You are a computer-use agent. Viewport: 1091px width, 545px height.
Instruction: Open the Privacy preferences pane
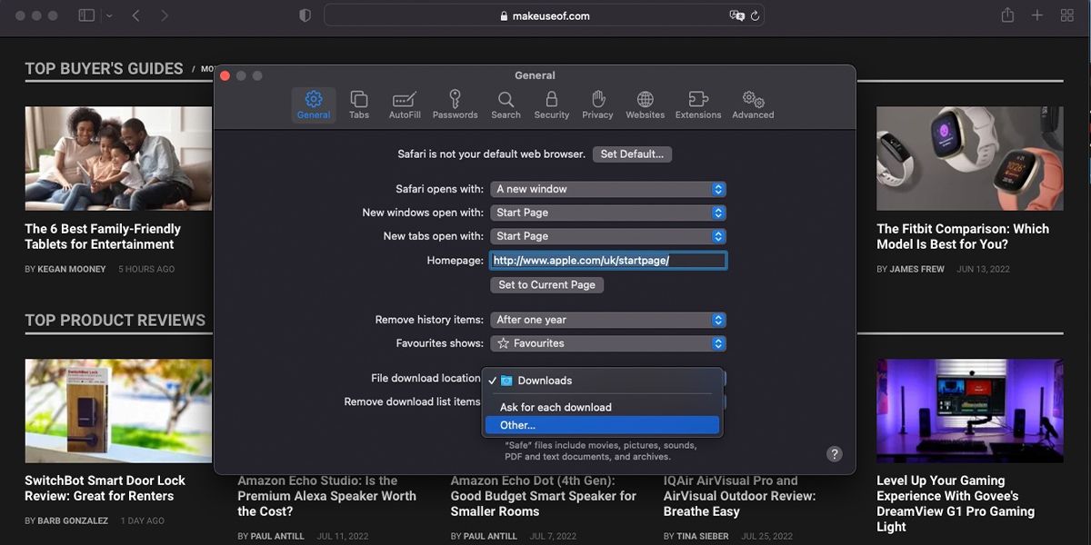pyautogui.click(x=597, y=105)
